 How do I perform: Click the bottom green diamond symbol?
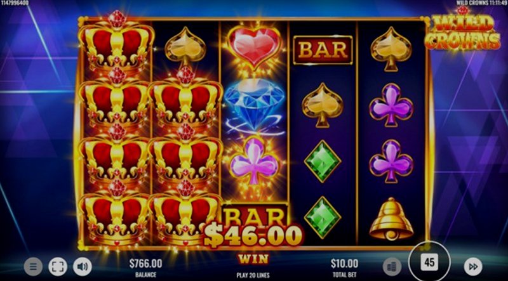tap(323, 217)
